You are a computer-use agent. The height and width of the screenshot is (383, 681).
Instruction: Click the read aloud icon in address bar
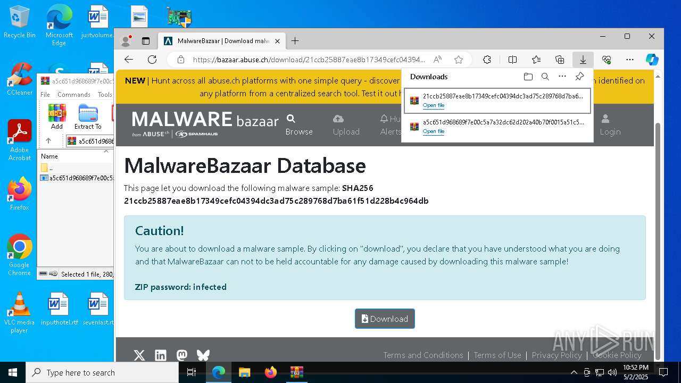tap(437, 60)
